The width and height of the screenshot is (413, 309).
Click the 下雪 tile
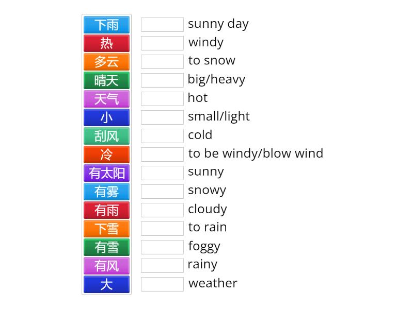tap(106, 228)
